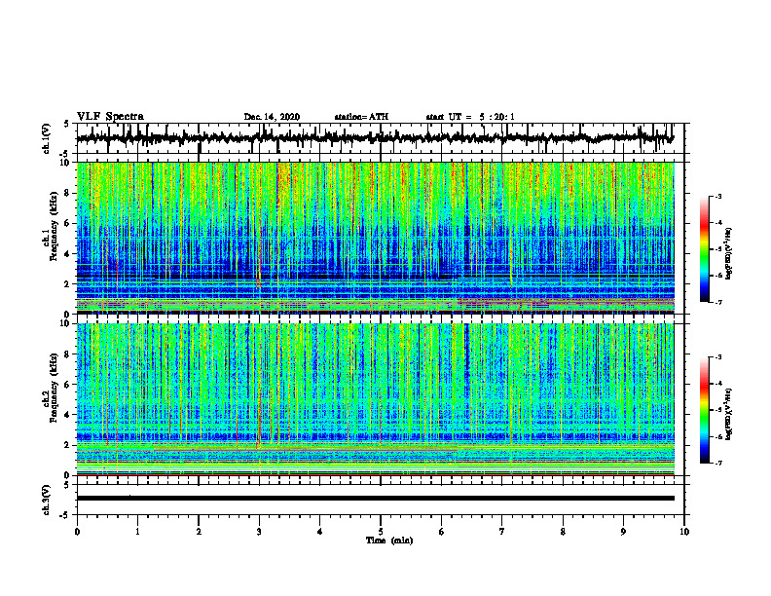Click the "-7" label on ch.1 colorbar
The width and height of the screenshot is (771, 596).
point(718,302)
